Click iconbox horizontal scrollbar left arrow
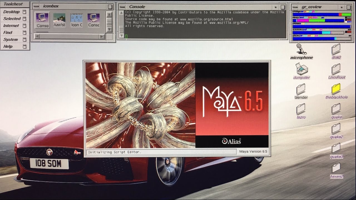Image resolution: width=356 pixels, height=200 pixels. click(x=37, y=36)
